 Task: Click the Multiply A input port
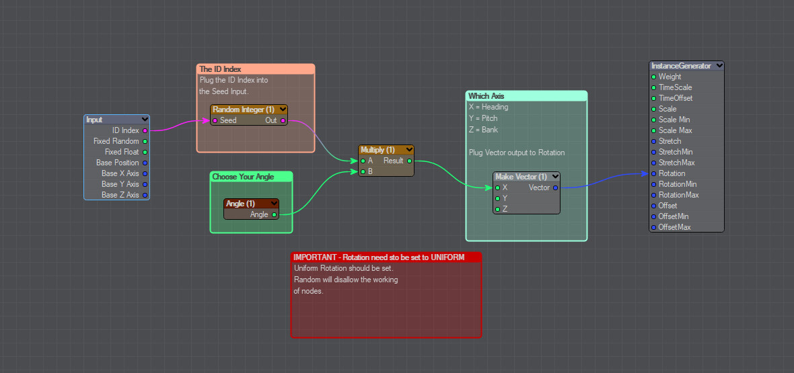point(363,161)
